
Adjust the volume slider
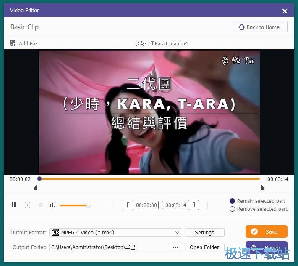pyautogui.click(x=75, y=205)
